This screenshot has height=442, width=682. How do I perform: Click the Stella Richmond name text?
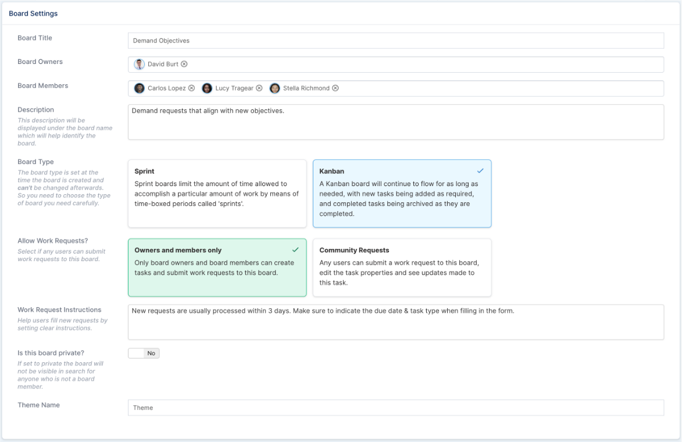(306, 88)
